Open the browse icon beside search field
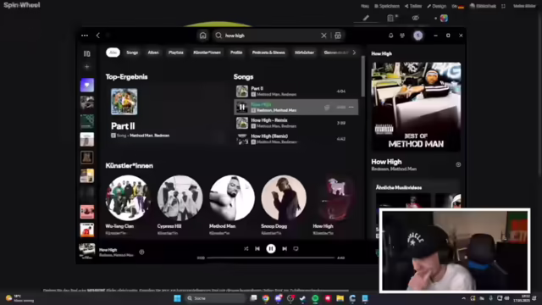Viewport: 542px width, 305px height. 338,36
